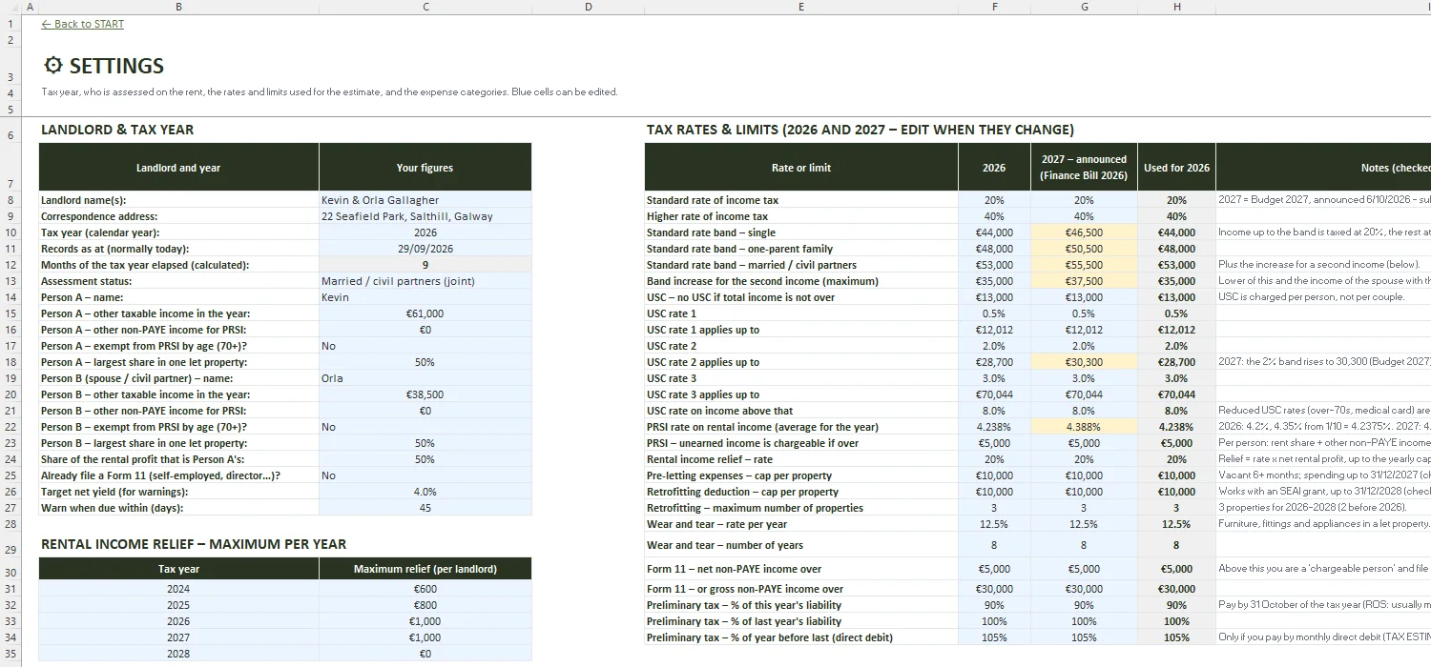Viewport: 1431px width, 667px height.
Task: Edit 2027 one-parent family band €50,500
Action: (x=1084, y=249)
